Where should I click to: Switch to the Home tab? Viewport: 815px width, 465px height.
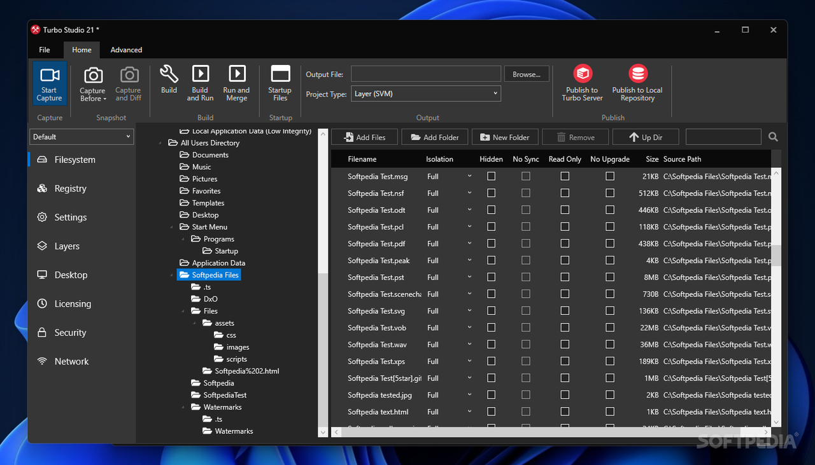coord(81,50)
